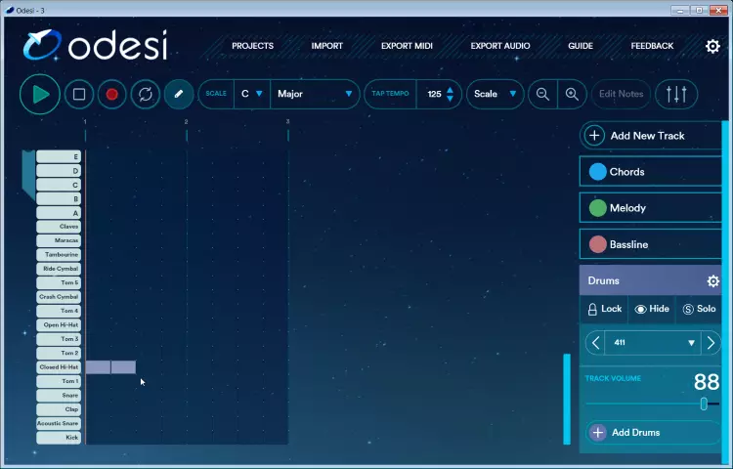Select the Melody track

(650, 208)
